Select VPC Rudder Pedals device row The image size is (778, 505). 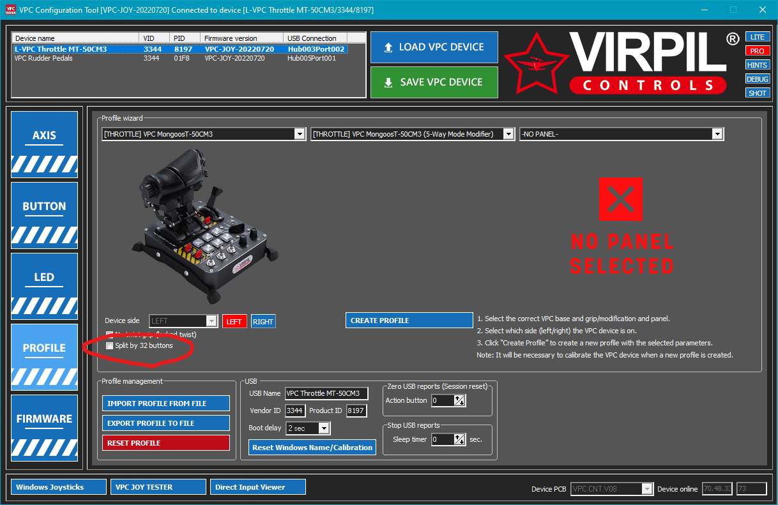point(180,58)
